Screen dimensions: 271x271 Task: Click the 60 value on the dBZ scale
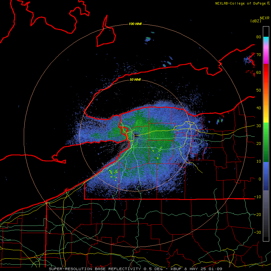[x=259, y=72]
